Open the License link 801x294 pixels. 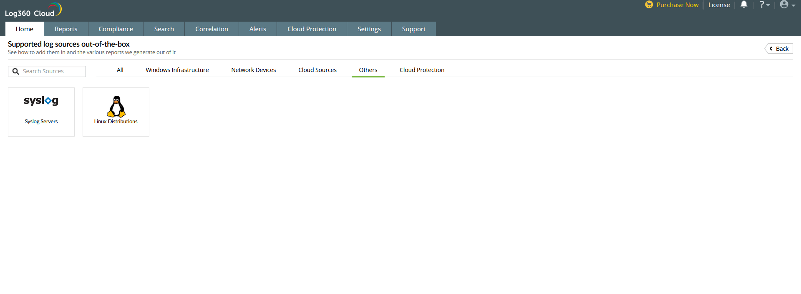[x=719, y=5]
